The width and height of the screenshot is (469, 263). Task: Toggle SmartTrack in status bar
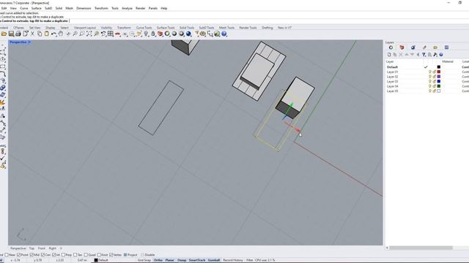(197, 260)
